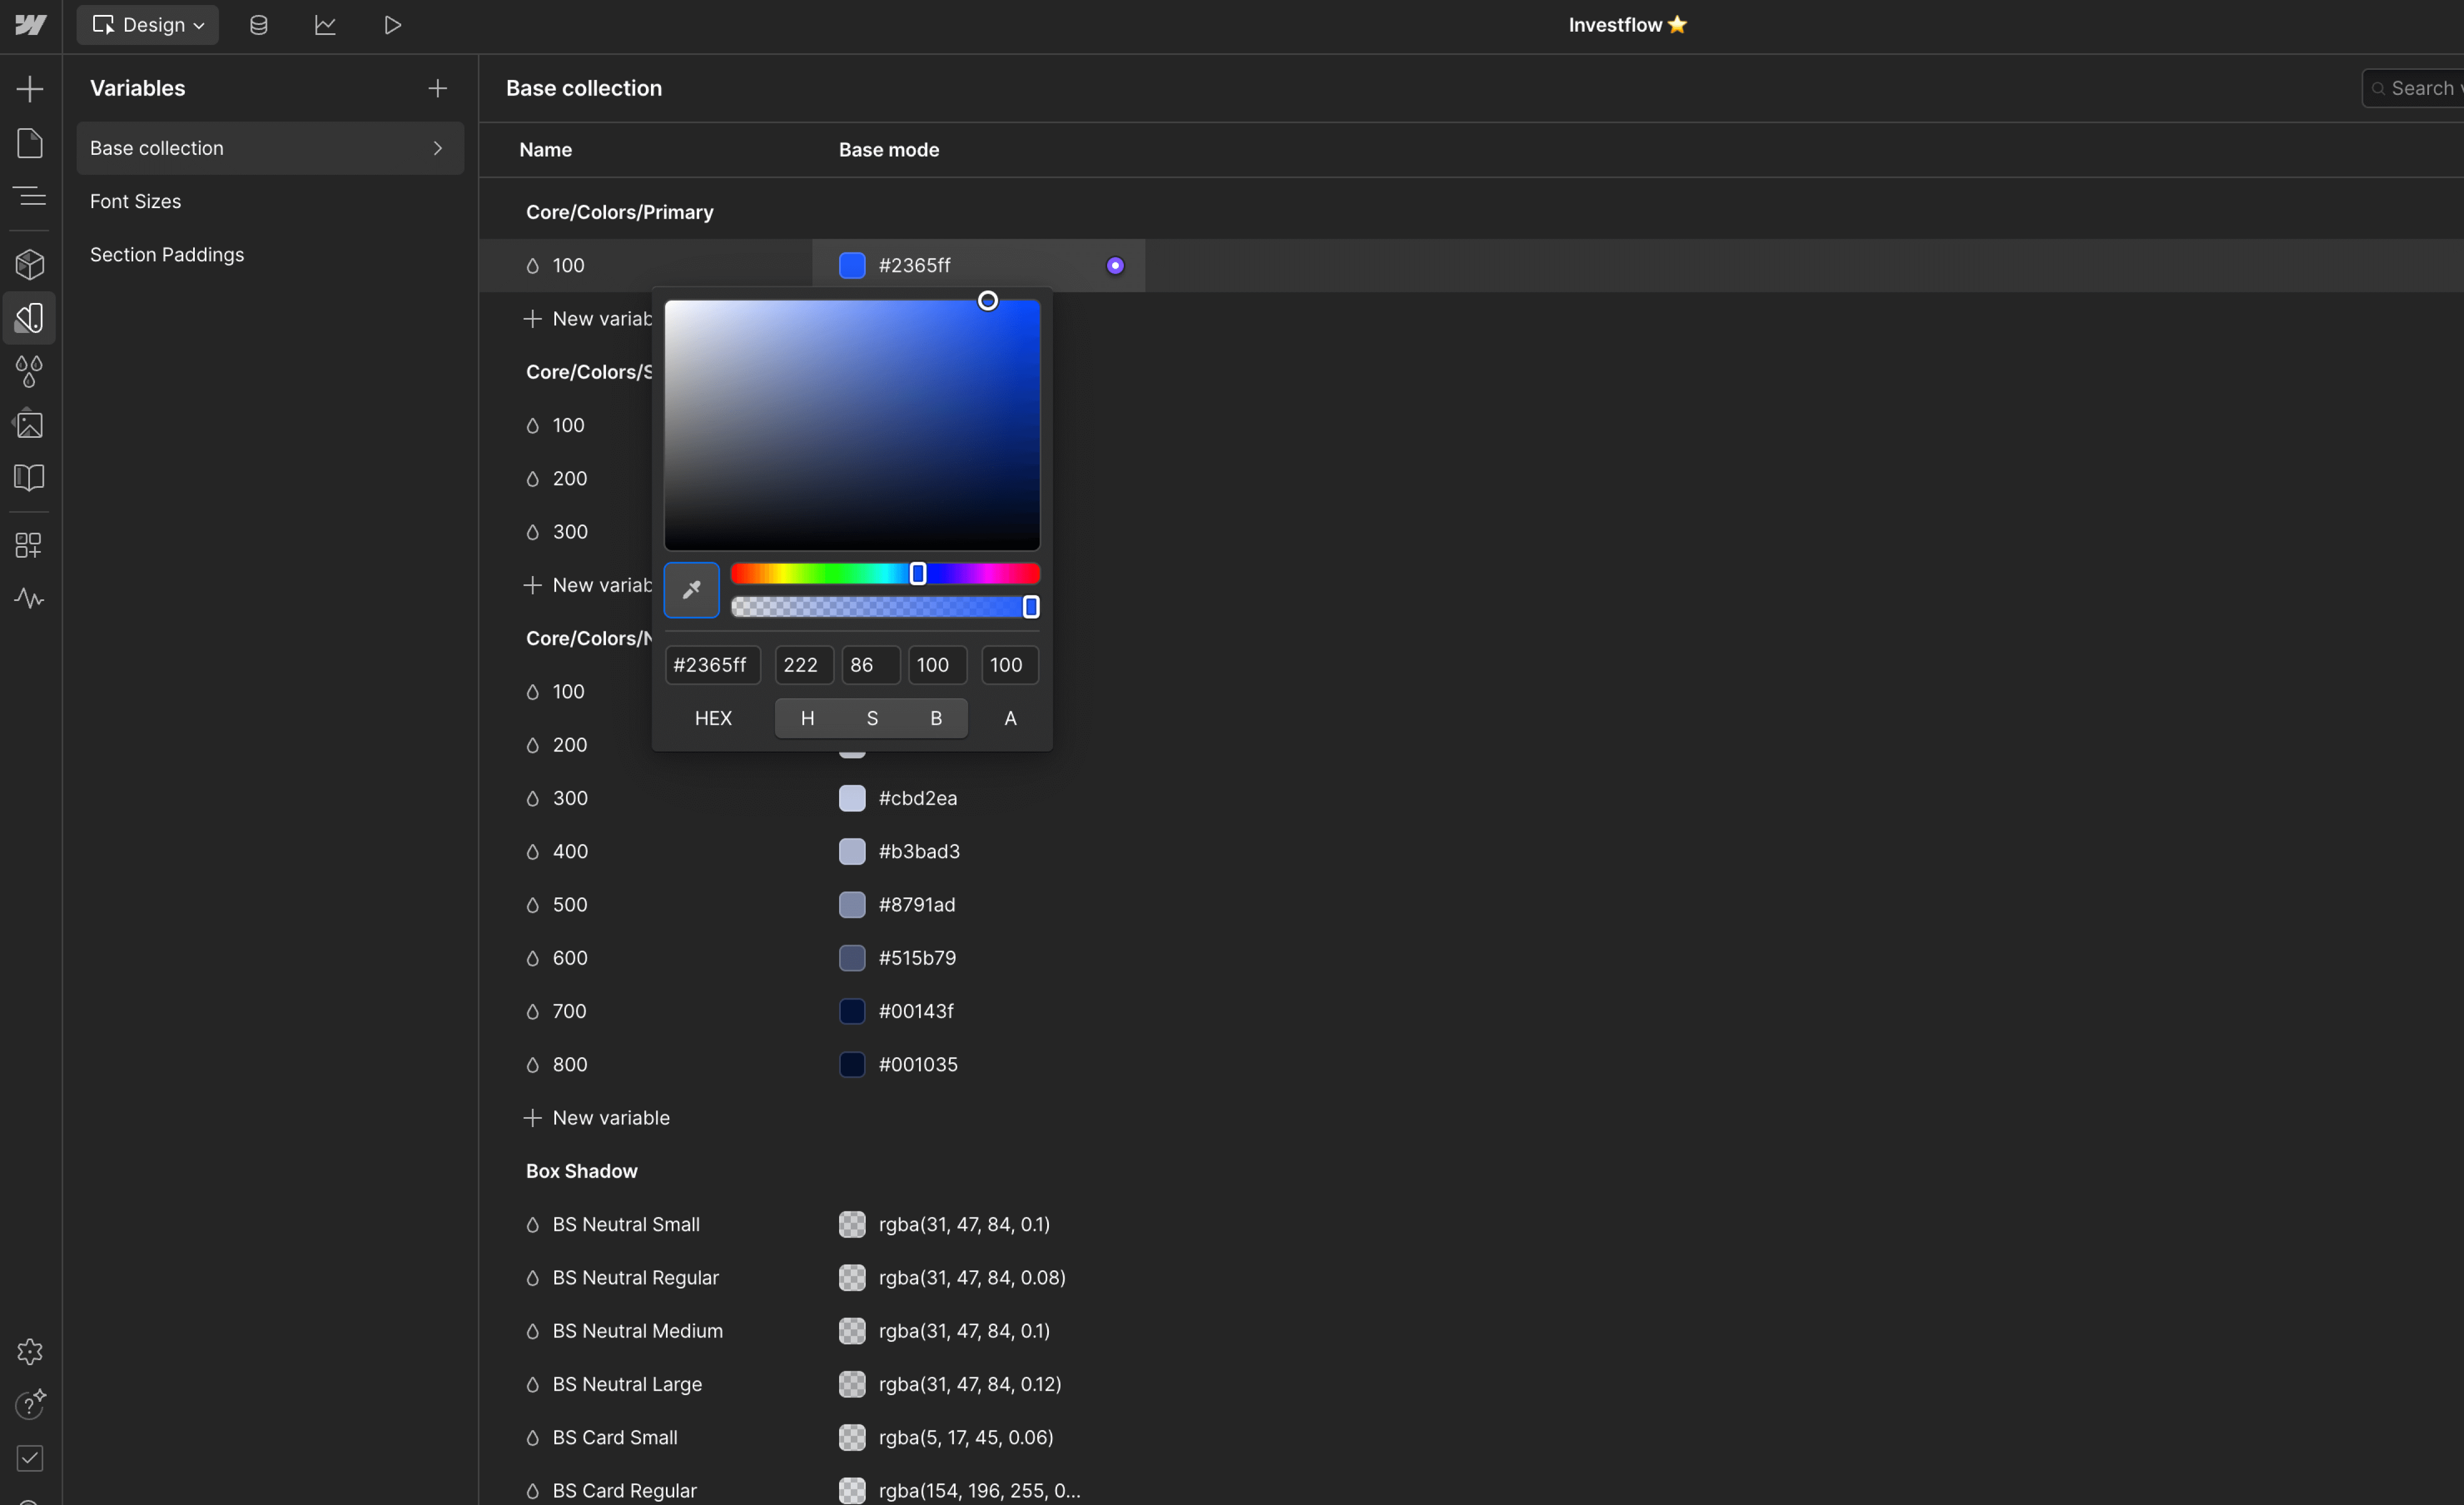2464x1505 pixels.
Task: Open the Search dropdown in the top right
Action: tap(2421, 88)
